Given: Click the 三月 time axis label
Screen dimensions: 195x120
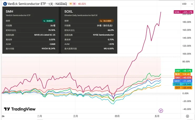Looking at the screenshot, I should pos(75,116).
